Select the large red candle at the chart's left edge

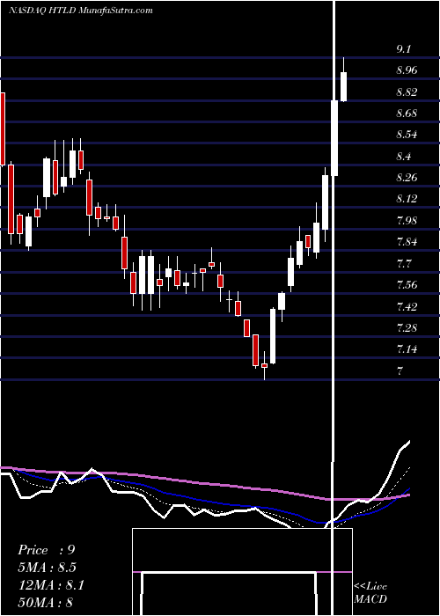pos(3,129)
